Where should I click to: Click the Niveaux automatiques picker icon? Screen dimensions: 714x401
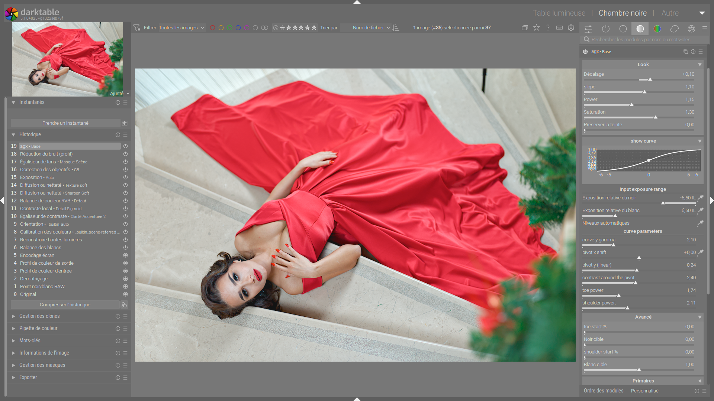[700, 223]
